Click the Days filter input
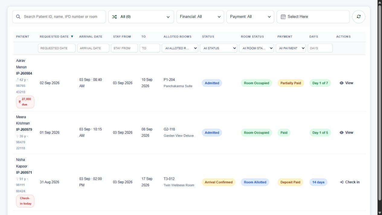This screenshot has height=215, width=382. (x=320, y=48)
